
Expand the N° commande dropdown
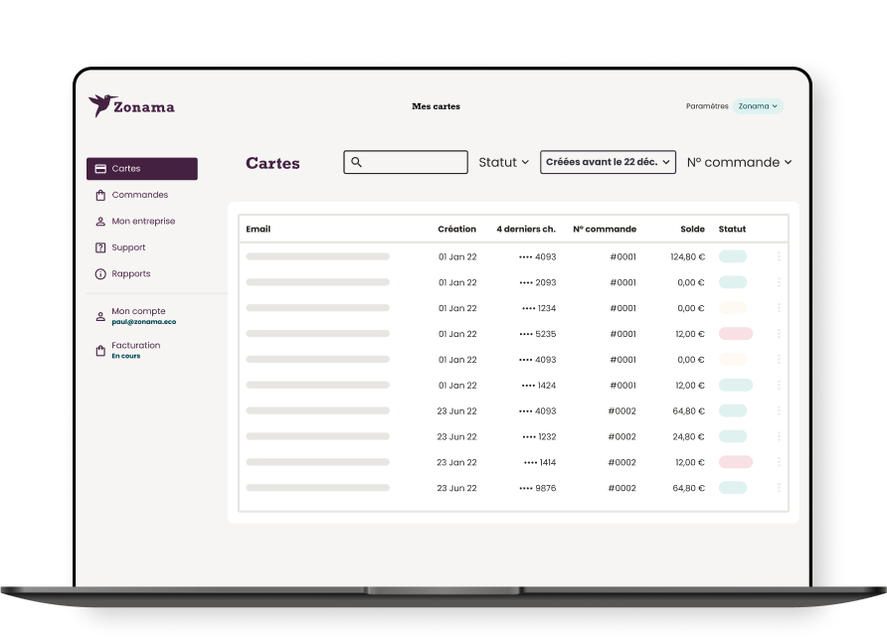point(739,161)
